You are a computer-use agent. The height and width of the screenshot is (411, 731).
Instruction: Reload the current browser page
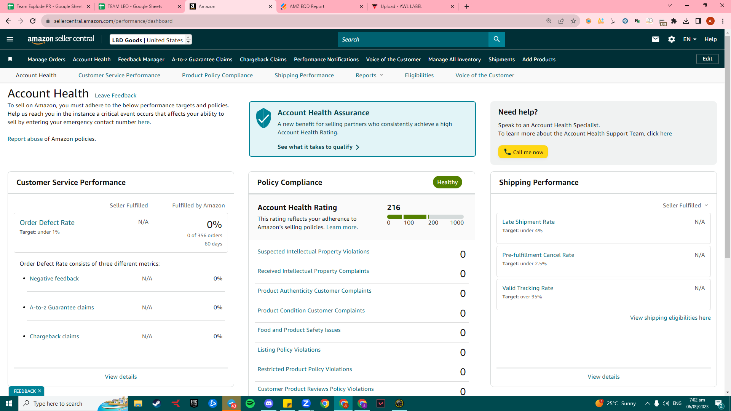click(x=33, y=21)
